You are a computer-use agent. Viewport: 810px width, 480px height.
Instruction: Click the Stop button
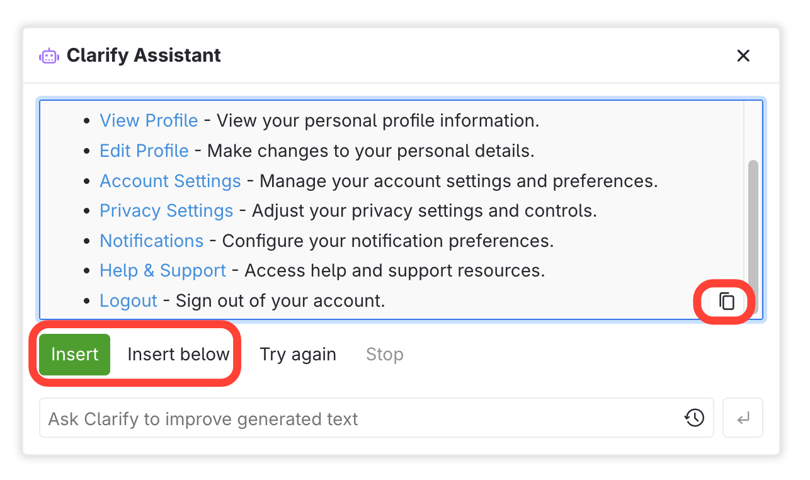click(384, 355)
